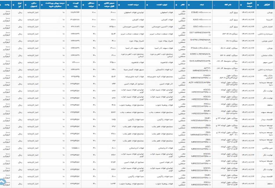Select the KSRC-LRENNA symbol cell
Viewport: 275px width, 188px height.
tap(199, 55)
